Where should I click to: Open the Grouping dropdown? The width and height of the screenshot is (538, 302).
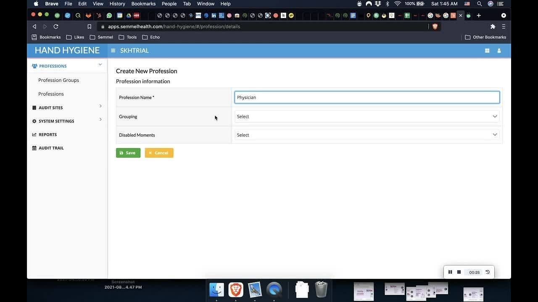point(367,117)
